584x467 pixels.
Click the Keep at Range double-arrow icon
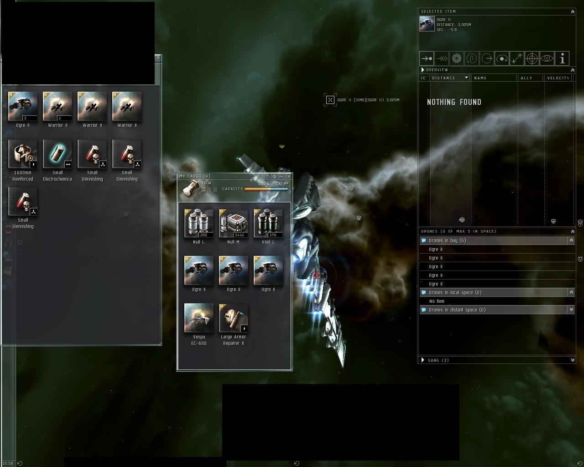pos(517,58)
